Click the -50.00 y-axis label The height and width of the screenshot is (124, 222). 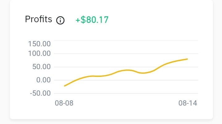tap(40, 93)
